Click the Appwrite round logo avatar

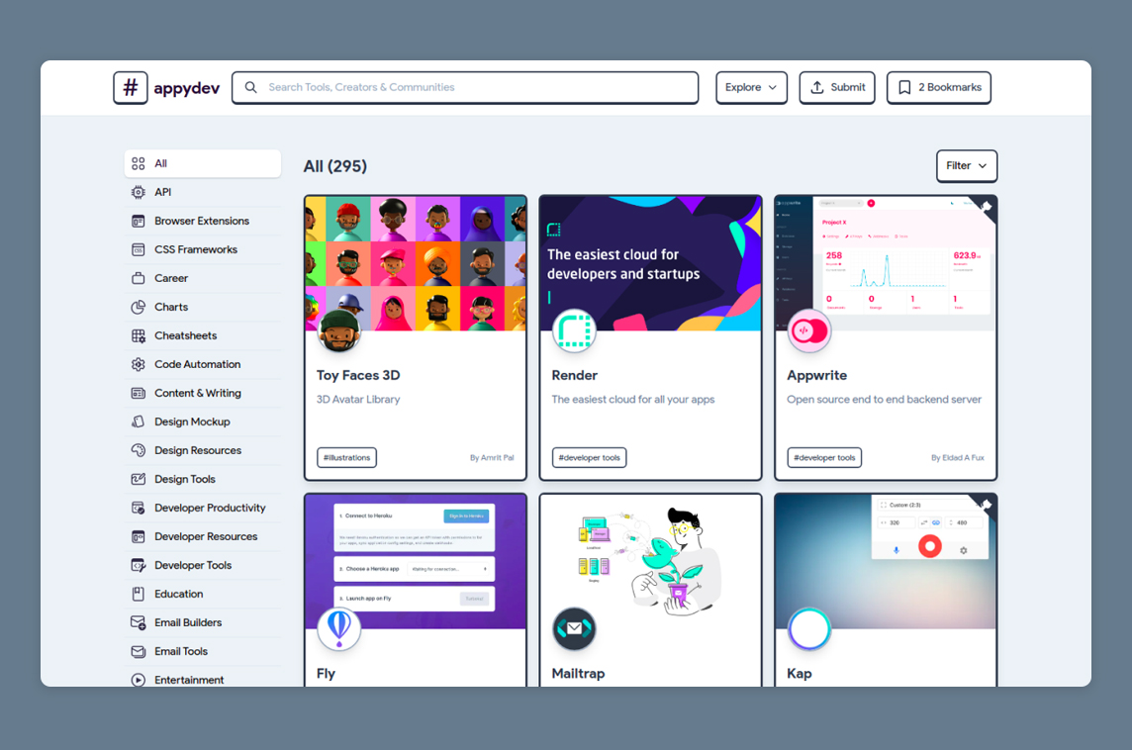click(809, 330)
